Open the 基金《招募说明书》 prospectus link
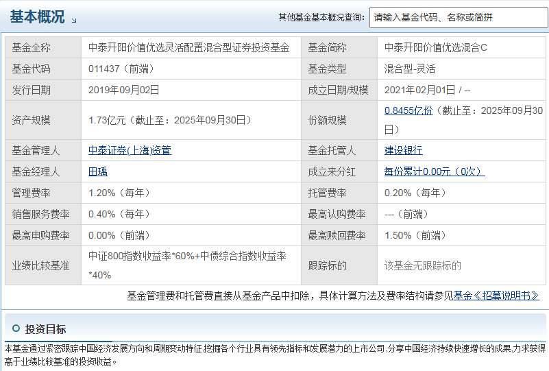 click(496, 296)
